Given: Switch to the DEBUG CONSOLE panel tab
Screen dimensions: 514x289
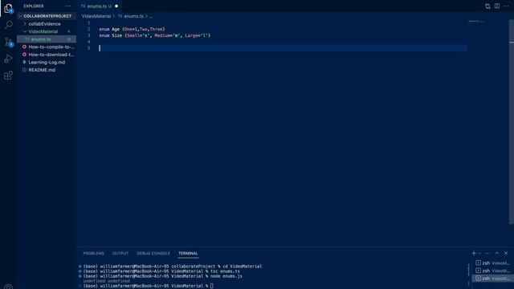Looking at the screenshot, I should click(153, 254).
